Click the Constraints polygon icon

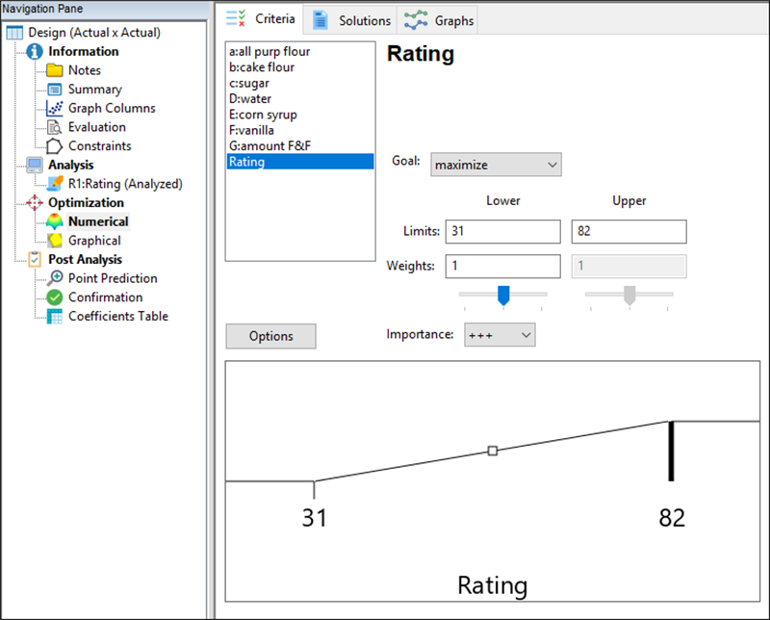[x=54, y=146]
